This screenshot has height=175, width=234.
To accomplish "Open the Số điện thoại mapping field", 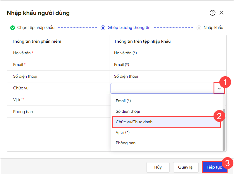I will [x=167, y=76].
